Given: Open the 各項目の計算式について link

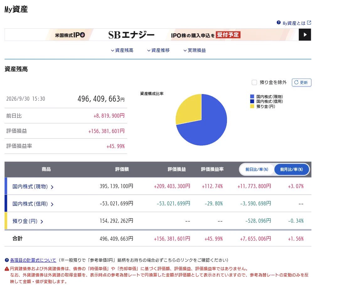Looking at the screenshot, I should point(33,260).
